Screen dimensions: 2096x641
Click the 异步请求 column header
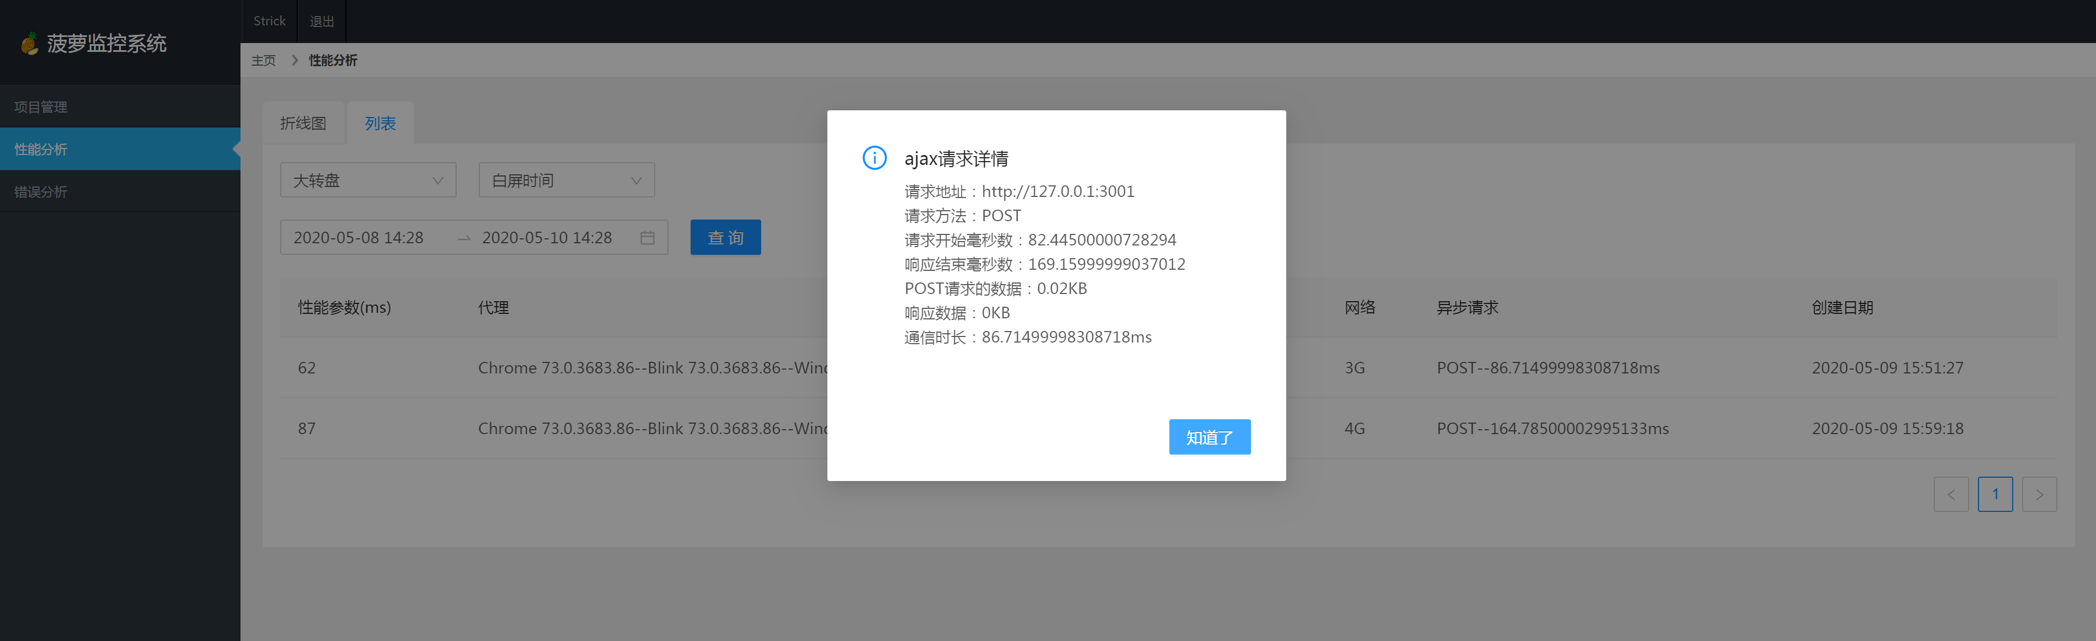point(1467,307)
